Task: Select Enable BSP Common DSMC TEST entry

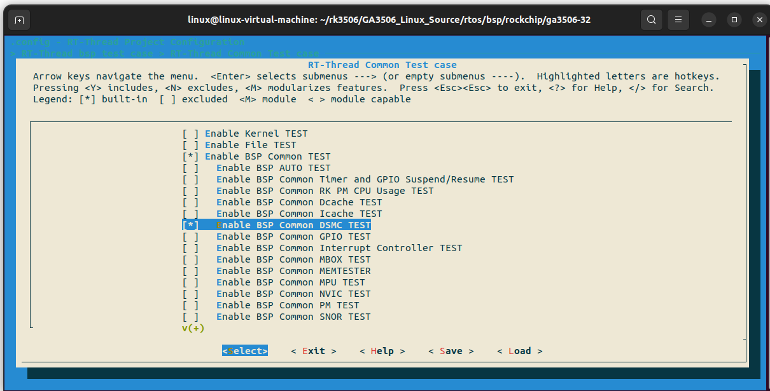Action: tap(293, 225)
